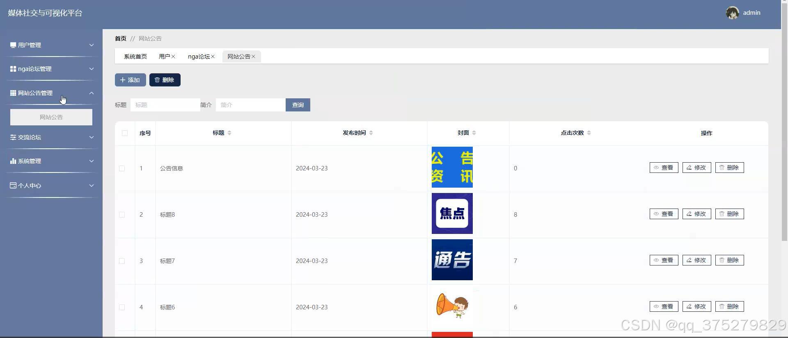The height and width of the screenshot is (338, 788).
Task: Click the dark bulk 删除 button
Action: point(165,80)
